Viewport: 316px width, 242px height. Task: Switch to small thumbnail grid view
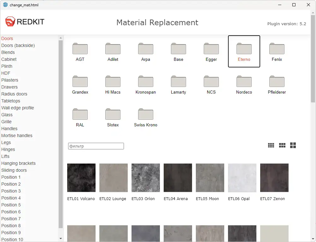271,145
